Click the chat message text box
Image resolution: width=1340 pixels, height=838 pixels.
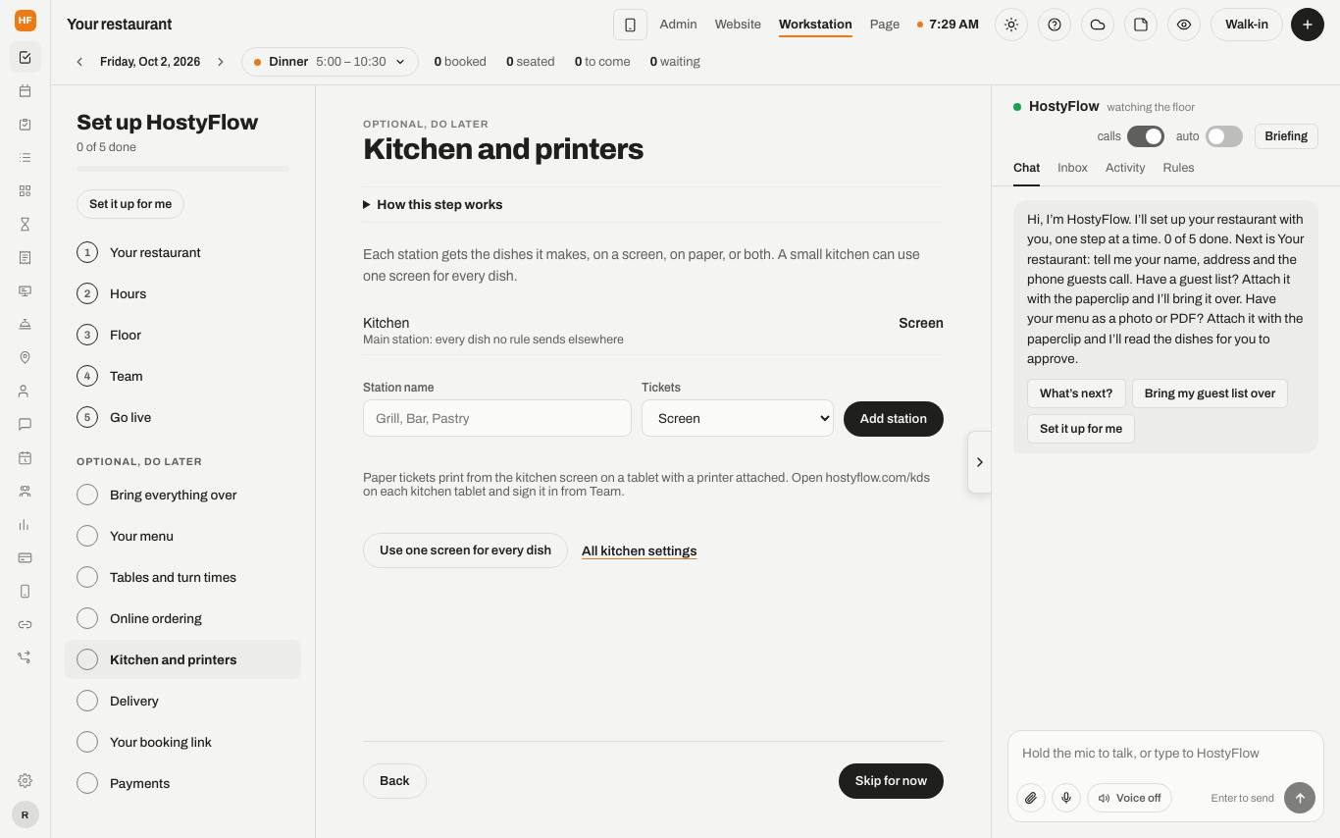pos(1165,754)
